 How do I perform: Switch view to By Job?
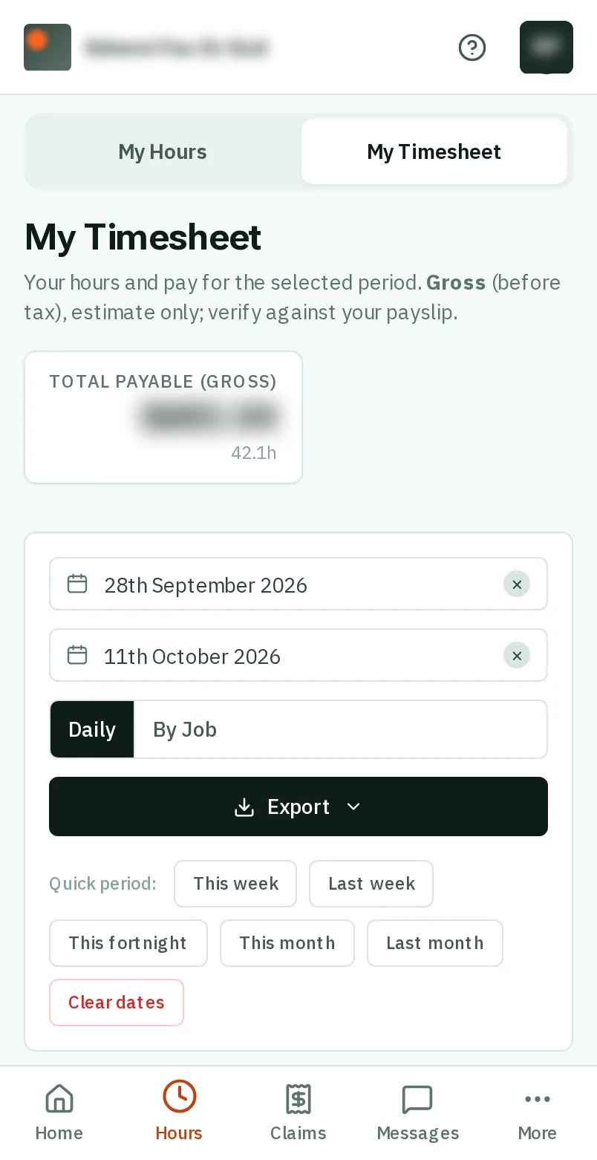coord(185,729)
